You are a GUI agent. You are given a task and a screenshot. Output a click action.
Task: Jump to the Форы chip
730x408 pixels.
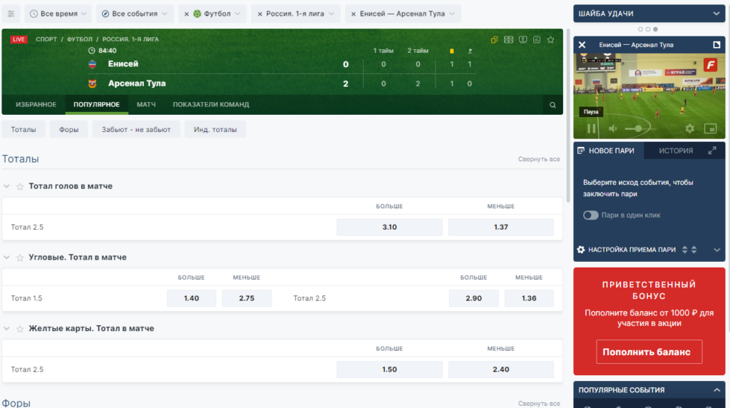click(68, 130)
